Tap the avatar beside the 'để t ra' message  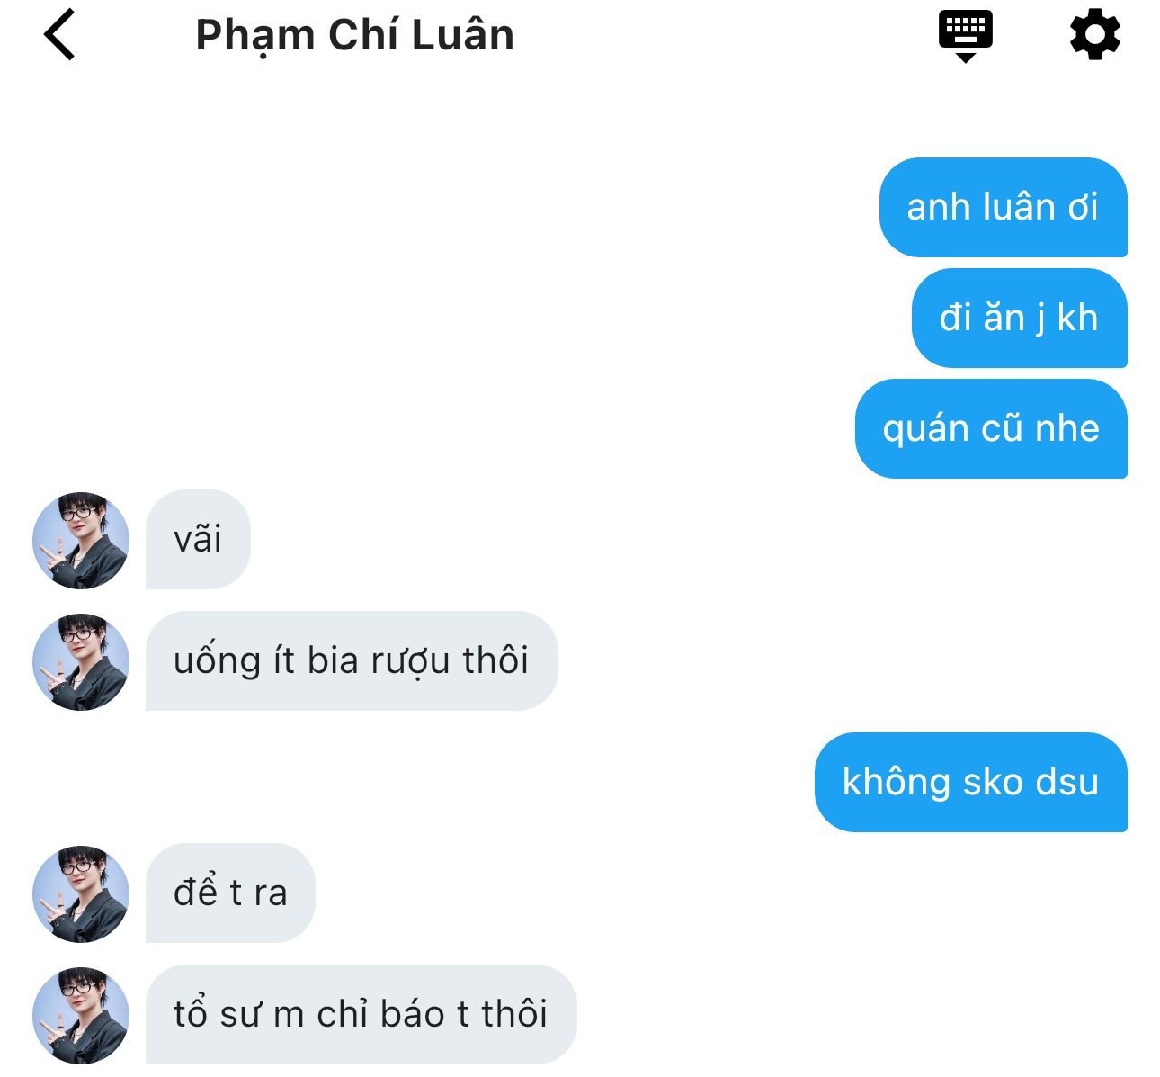click(81, 893)
